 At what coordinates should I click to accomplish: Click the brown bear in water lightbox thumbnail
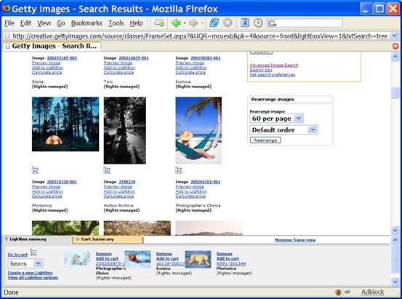pos(137,259)
